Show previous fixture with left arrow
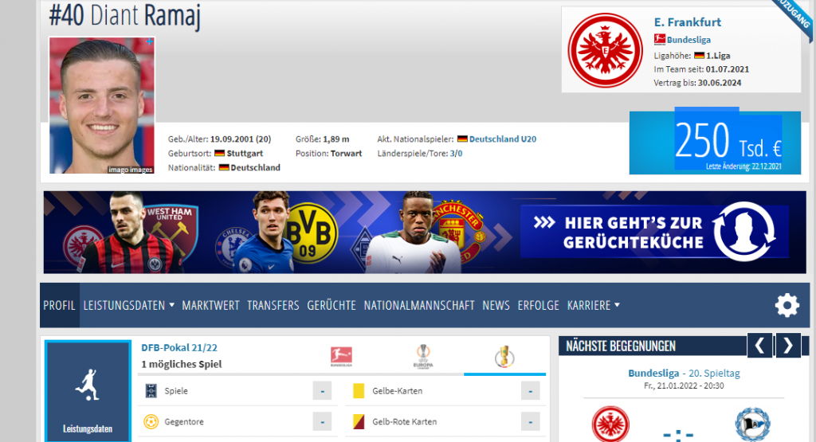 point(759,346)
